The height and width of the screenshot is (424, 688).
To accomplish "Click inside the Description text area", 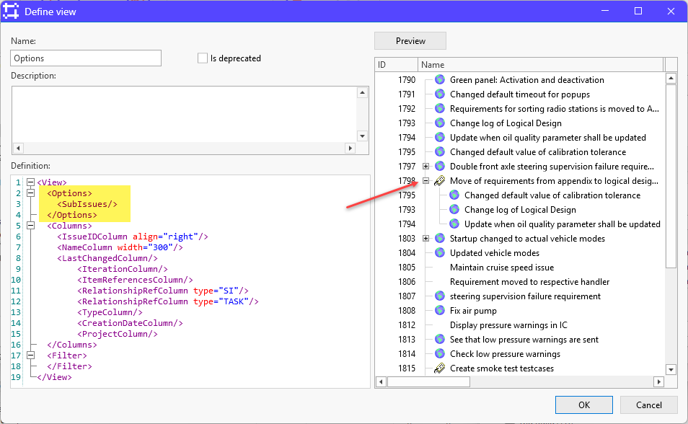I will pyautogui.click(x=184, y=114).
